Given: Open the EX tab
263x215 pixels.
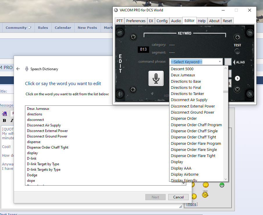Looking at the screenshot, I should (x=151, y=21).
